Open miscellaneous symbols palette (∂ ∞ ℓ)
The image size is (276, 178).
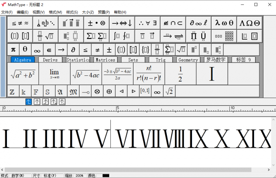point(198,23)
